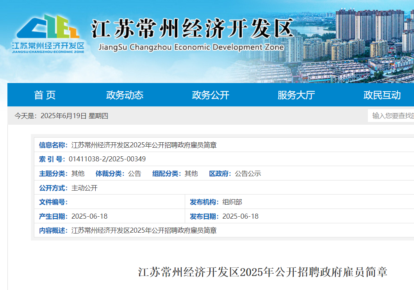Select the date text 2025年6月19日 星期四

75,116
